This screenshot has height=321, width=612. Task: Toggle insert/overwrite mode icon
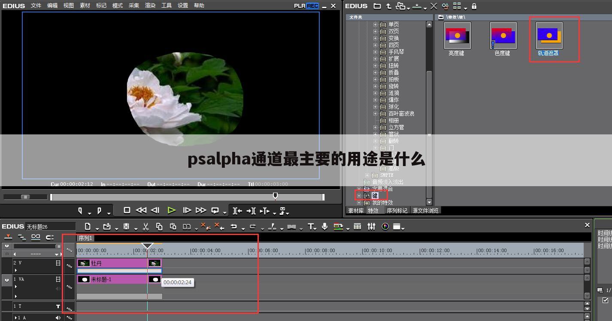point(8,237)
